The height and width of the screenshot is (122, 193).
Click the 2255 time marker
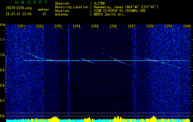click(95, 26)
